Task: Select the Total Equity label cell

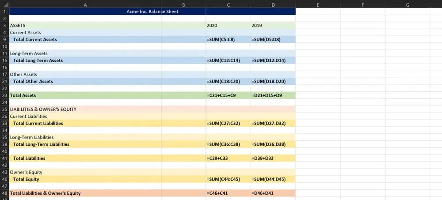Action: click(85, 179)
